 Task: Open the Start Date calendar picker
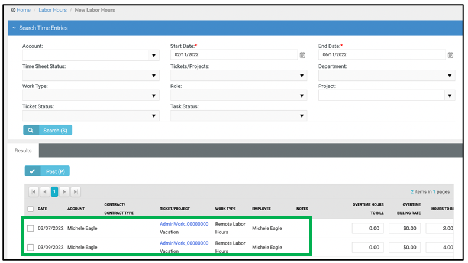point(302,55)
